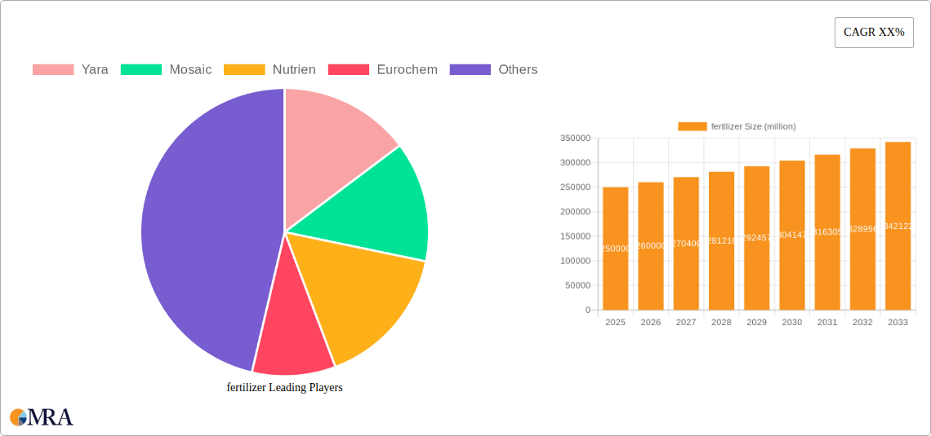
Task: Click the 2033 x-axis label
Action: (898, 322)
